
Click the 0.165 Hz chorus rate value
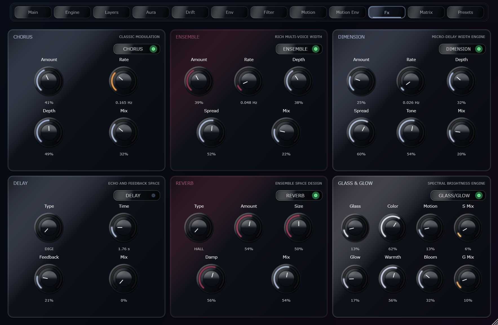[x=124, y=103]
